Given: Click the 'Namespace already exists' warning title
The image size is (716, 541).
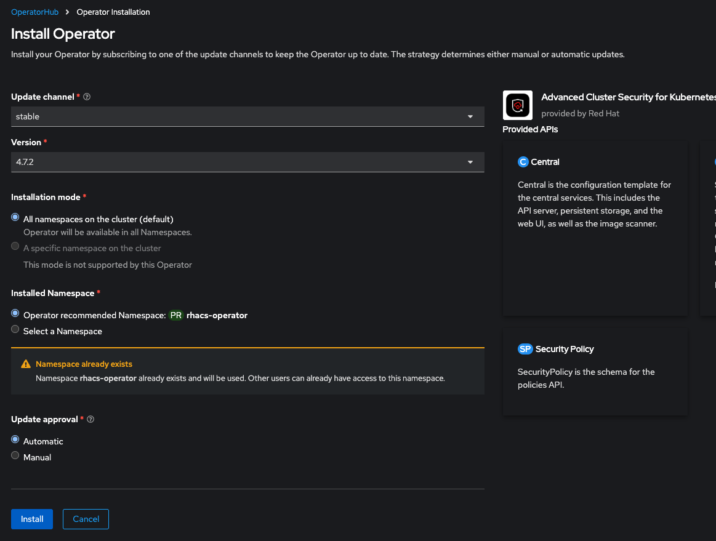Looking at the screenshot, I should pyautogui.click(x=84, y=364).
